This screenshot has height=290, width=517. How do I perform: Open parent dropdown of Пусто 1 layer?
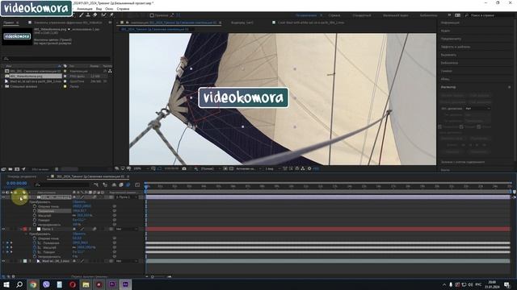pyautogui.click(x=126, y=229)
